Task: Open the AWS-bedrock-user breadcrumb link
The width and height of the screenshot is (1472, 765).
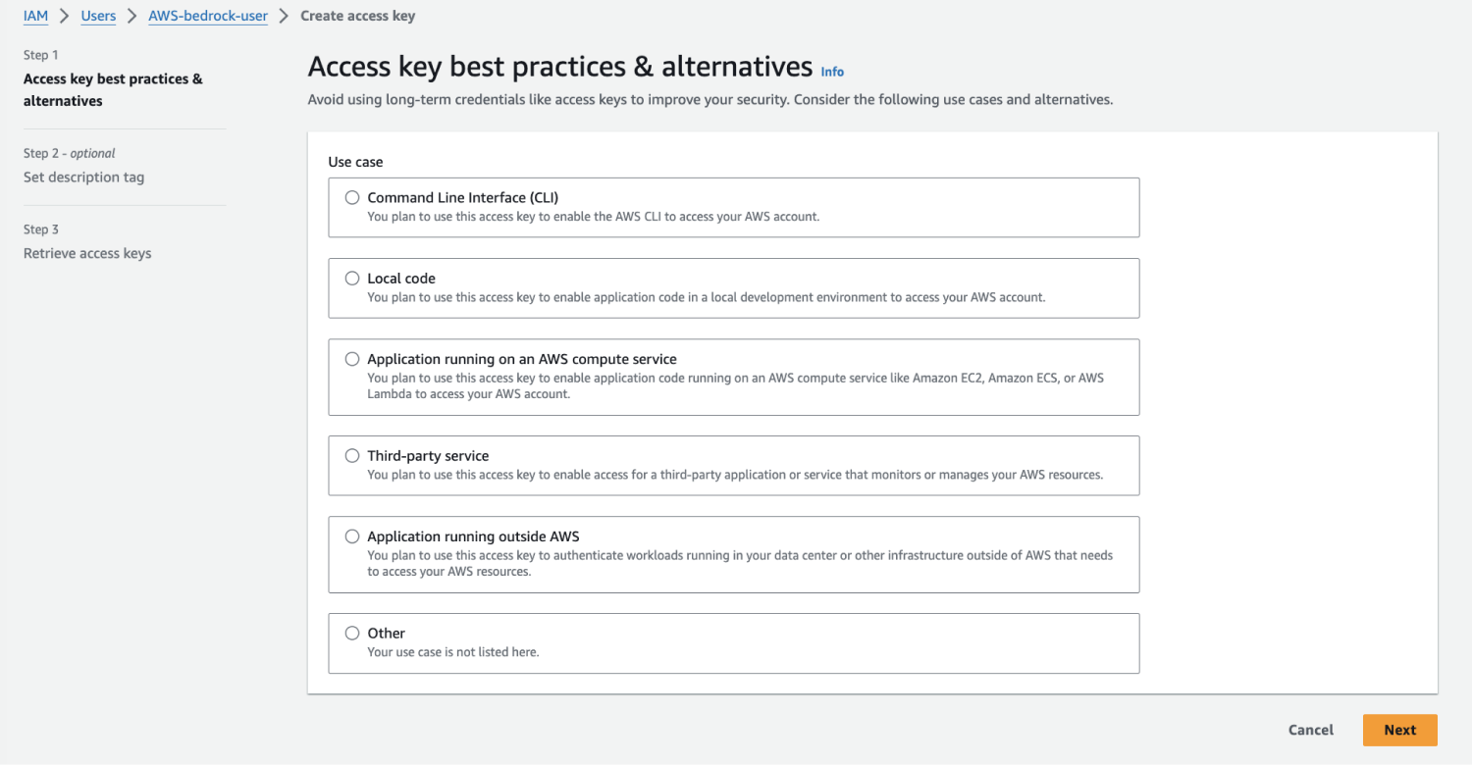Action: coord(207,16)
